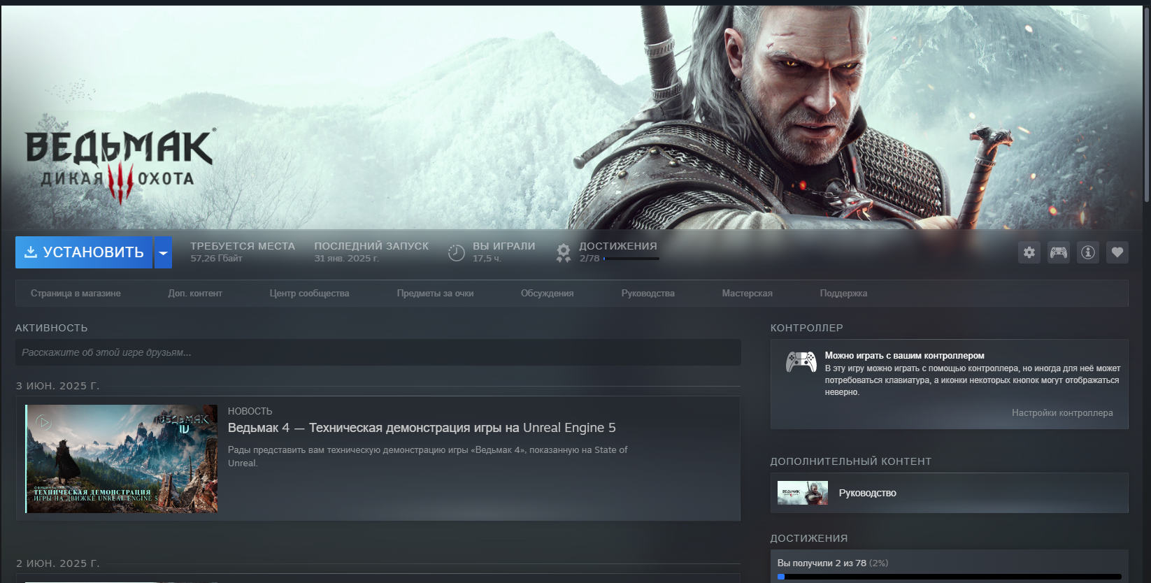Click the Настройки контроллера link
The width and height of the screenshot is (1151, 583).
point(1062,413)
